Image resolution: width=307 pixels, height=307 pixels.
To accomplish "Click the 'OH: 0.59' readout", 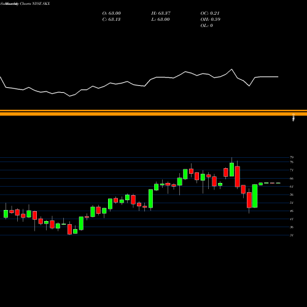I will (211, 20).
